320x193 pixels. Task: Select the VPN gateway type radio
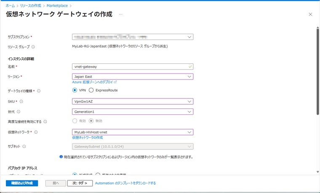(75, 90)
